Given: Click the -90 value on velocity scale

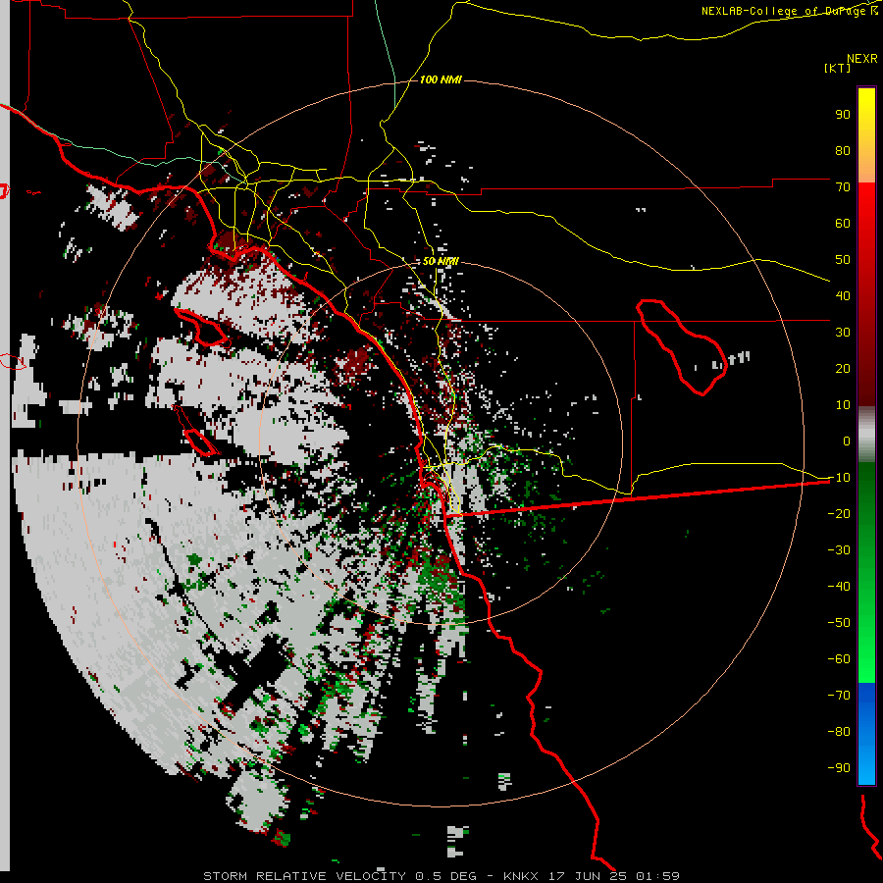Looking at the screenshot, I should 839,768.
